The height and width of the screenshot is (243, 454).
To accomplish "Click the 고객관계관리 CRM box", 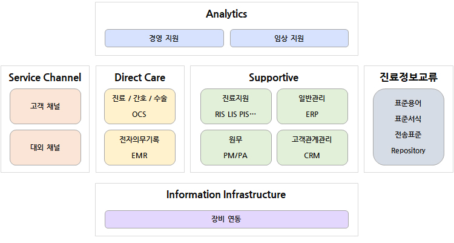I will coord(312,148).
